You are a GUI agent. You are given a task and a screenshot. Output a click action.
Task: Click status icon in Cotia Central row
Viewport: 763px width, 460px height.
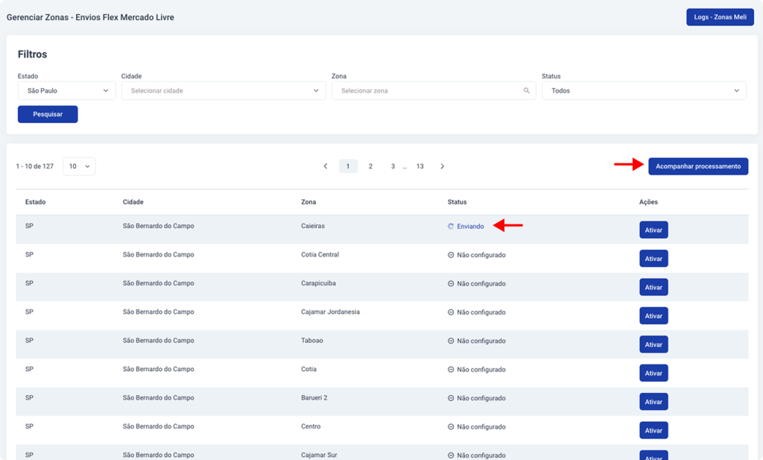(451, 255)
